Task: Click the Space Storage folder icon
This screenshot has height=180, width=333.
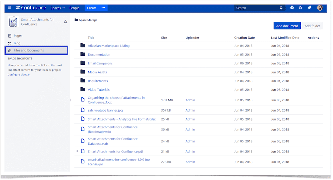Action: (76, 20)
